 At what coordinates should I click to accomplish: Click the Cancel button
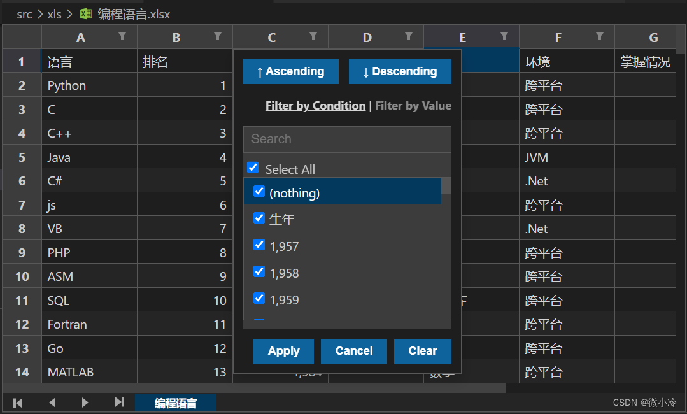tap(353, 351)
